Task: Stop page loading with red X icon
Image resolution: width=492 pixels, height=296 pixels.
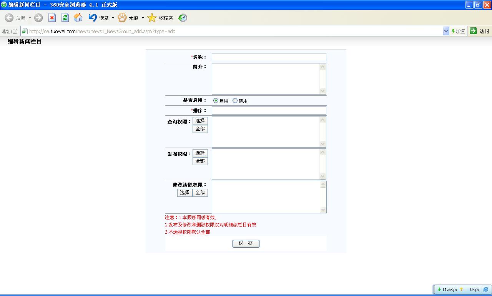Action: pos(52,18)
